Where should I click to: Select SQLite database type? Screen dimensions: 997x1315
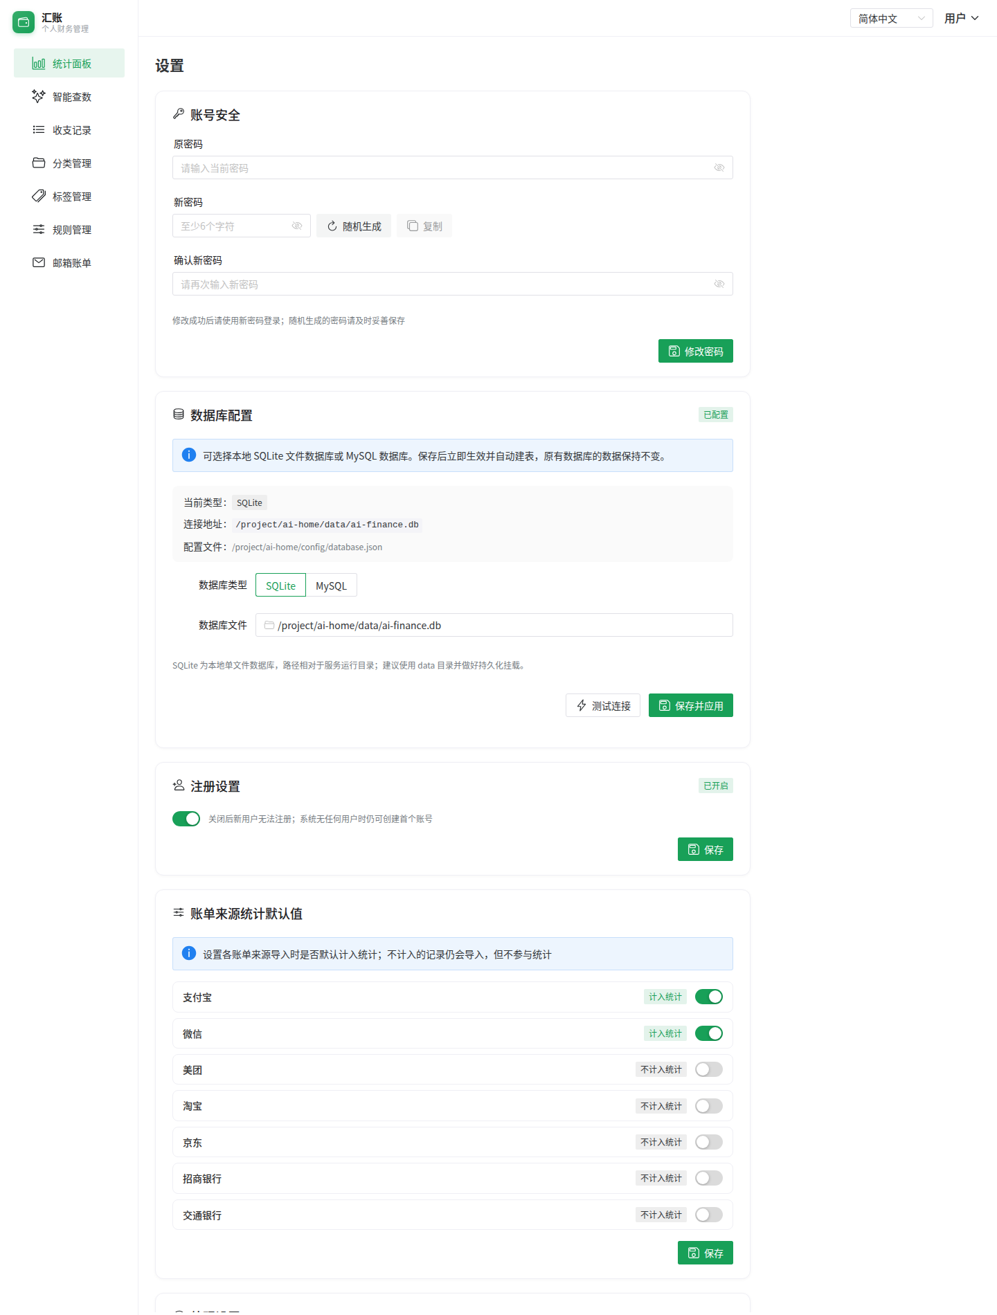tap(280, 585)
